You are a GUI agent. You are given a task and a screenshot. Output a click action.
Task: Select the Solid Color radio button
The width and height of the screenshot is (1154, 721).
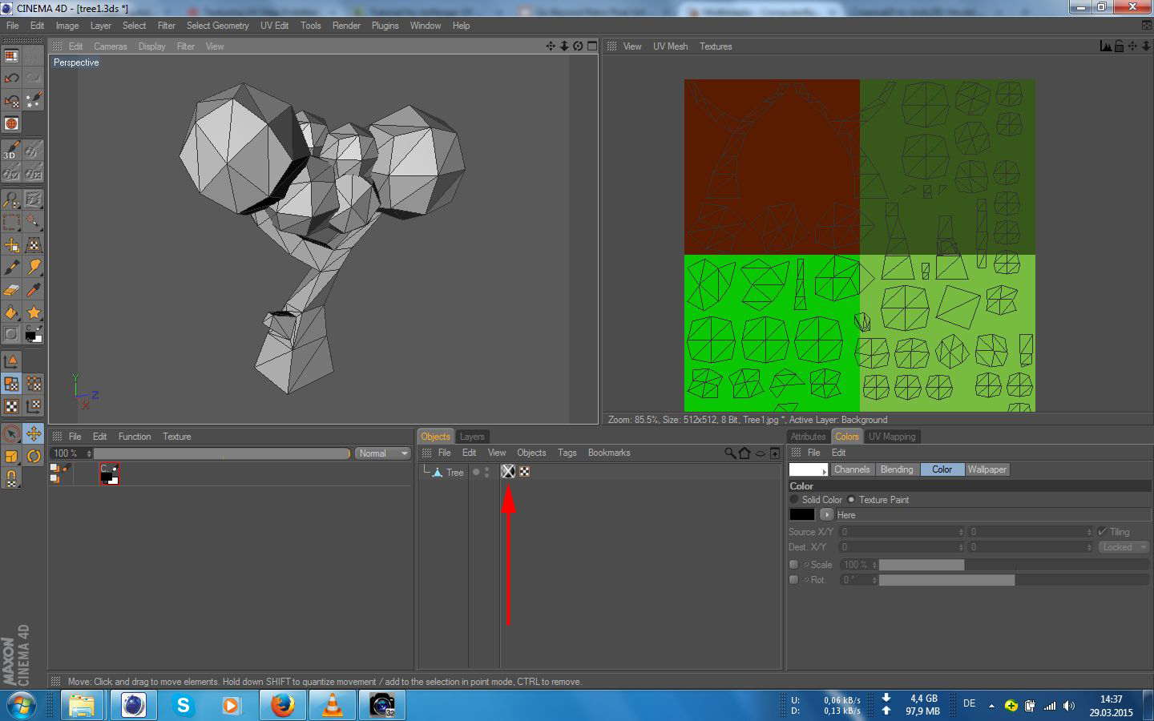click(794, 500)
